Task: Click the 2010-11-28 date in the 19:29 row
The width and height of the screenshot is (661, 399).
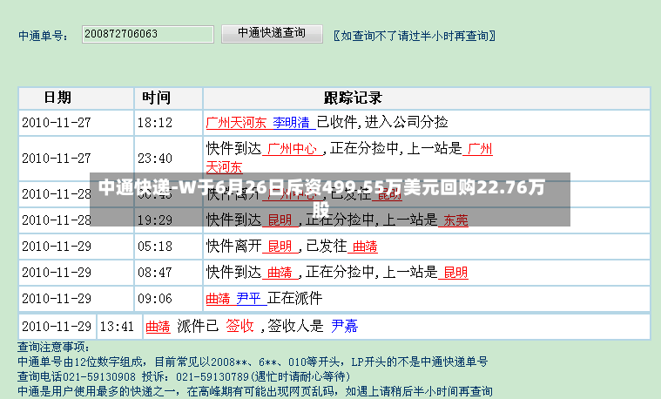Action: point(57,220)
